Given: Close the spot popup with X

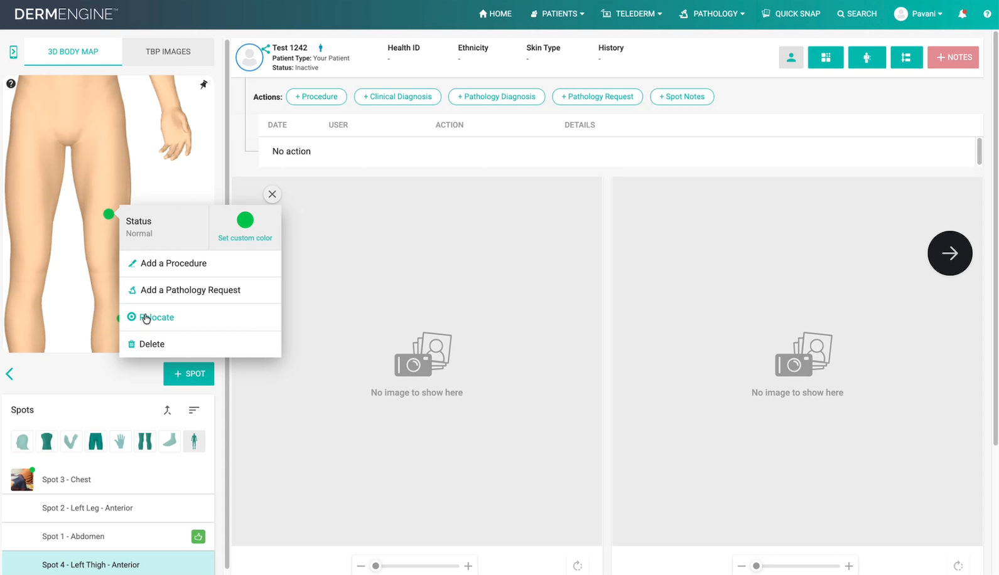Looking at the screenshot, I should coord(272,194).
